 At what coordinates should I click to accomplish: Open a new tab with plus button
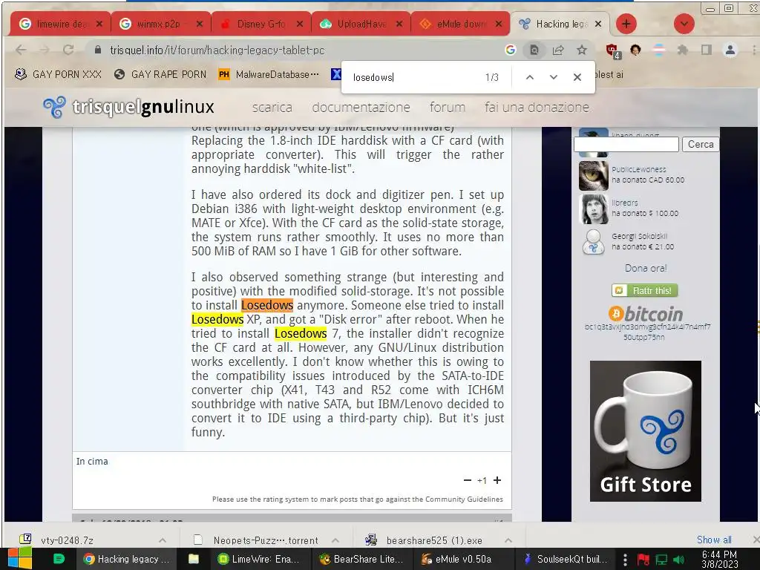tap(626, 24)
